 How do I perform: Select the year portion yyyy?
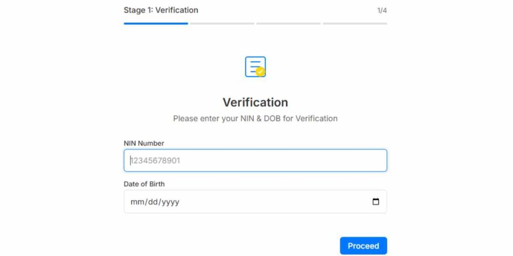tap(170, 202)
